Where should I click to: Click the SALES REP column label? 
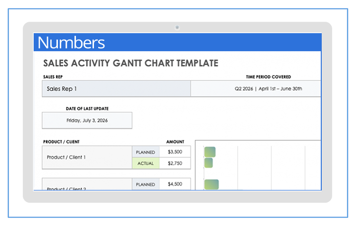(x=53, y=77)
